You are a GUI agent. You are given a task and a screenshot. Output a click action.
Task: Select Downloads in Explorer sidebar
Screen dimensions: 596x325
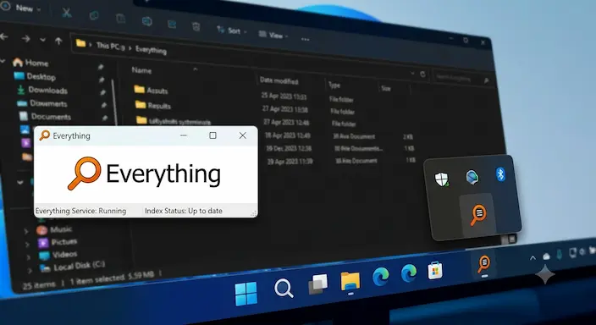42,90
